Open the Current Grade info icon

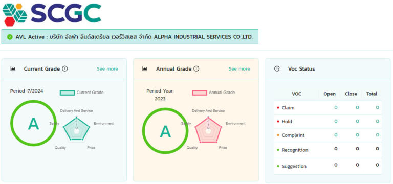click(x=65, y=68)
